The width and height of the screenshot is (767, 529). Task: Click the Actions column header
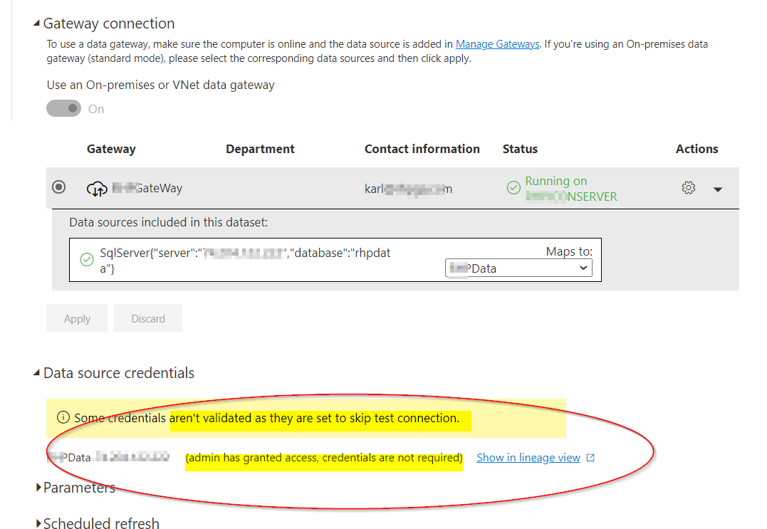click(697, 149)
